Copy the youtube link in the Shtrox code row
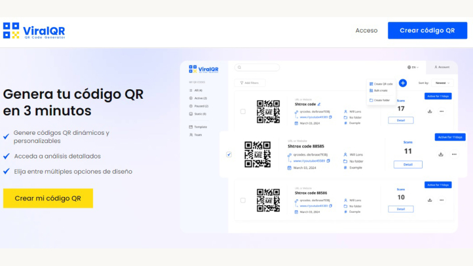Screen dimensions: 473x266 [x=331, y=117]
